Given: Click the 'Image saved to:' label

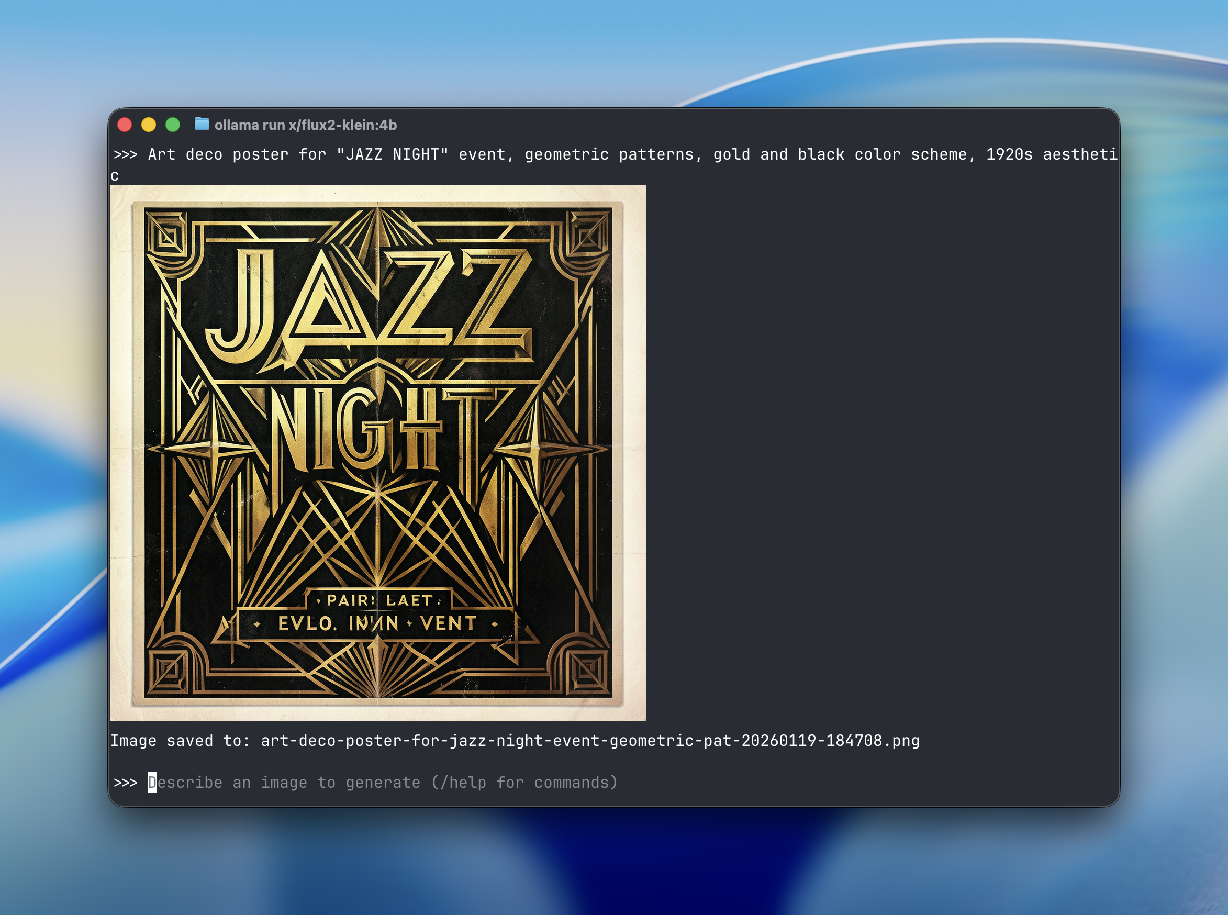Looking at the screenshot, I should tap(180, 741).
